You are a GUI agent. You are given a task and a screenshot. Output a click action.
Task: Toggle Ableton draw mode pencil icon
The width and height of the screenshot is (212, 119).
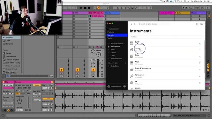tap(183, 8)
